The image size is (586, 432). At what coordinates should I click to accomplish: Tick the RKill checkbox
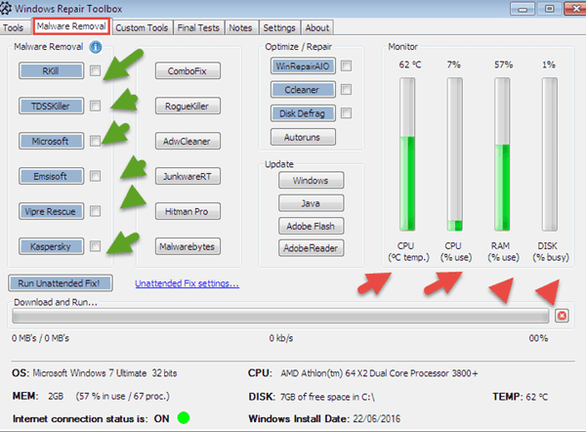[x=96, y=70]
